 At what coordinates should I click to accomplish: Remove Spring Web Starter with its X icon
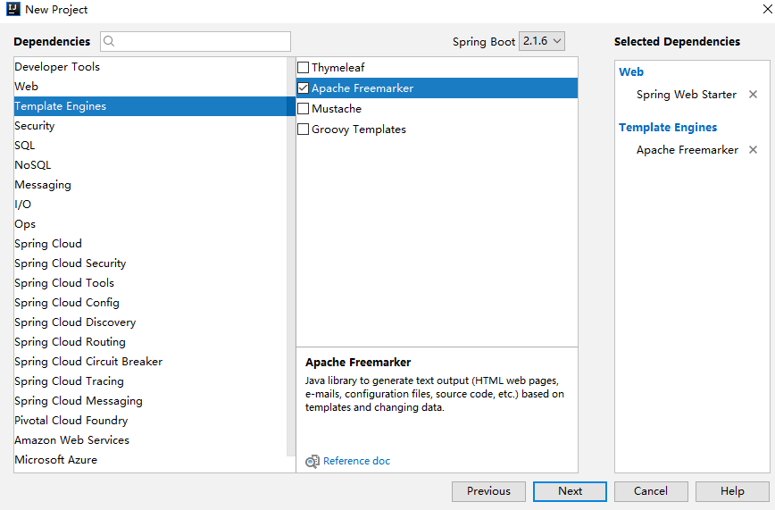[753, 95]
